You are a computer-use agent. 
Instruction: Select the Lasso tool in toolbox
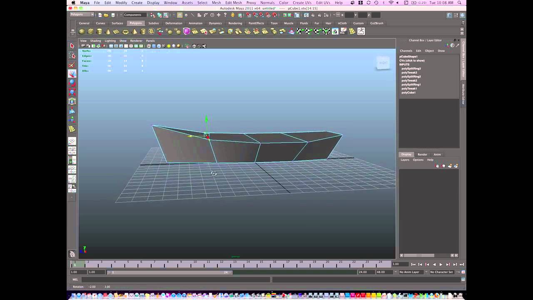pos(72,55)
